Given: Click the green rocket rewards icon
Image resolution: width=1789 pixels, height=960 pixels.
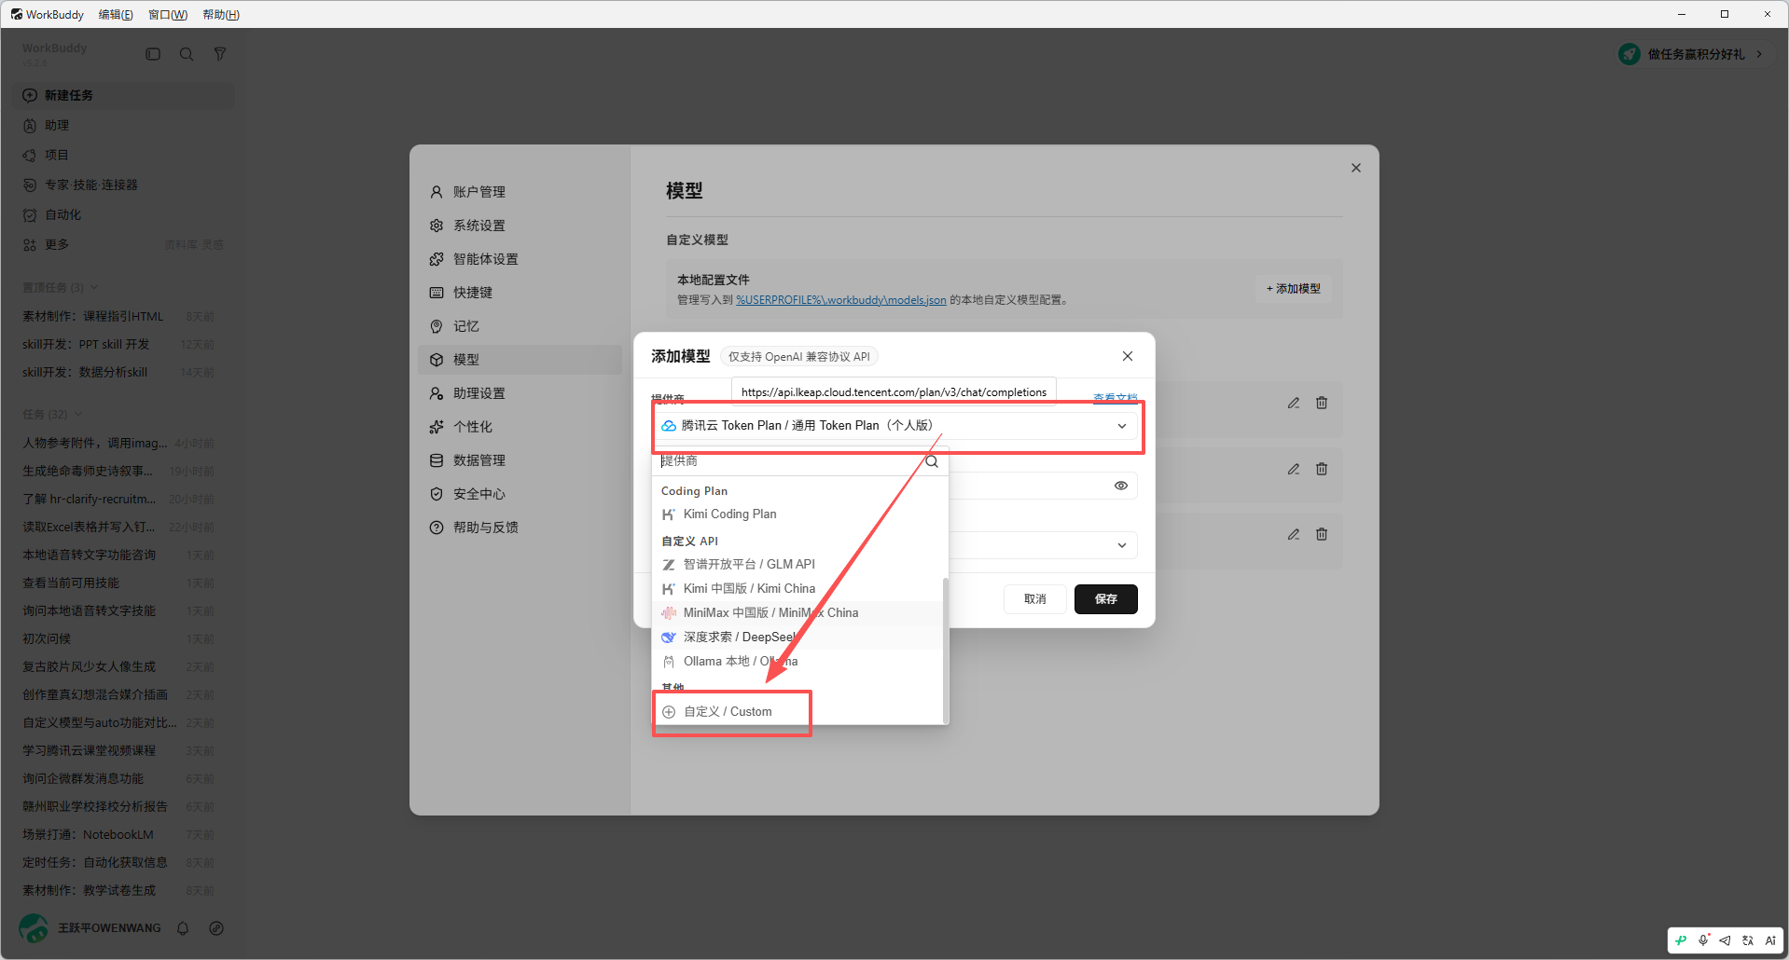Looking at the screenshot, I should click(1630, 54).
